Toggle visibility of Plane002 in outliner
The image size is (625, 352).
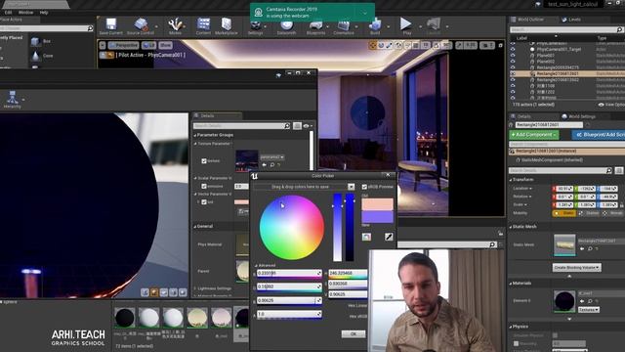tap(513, 62)
